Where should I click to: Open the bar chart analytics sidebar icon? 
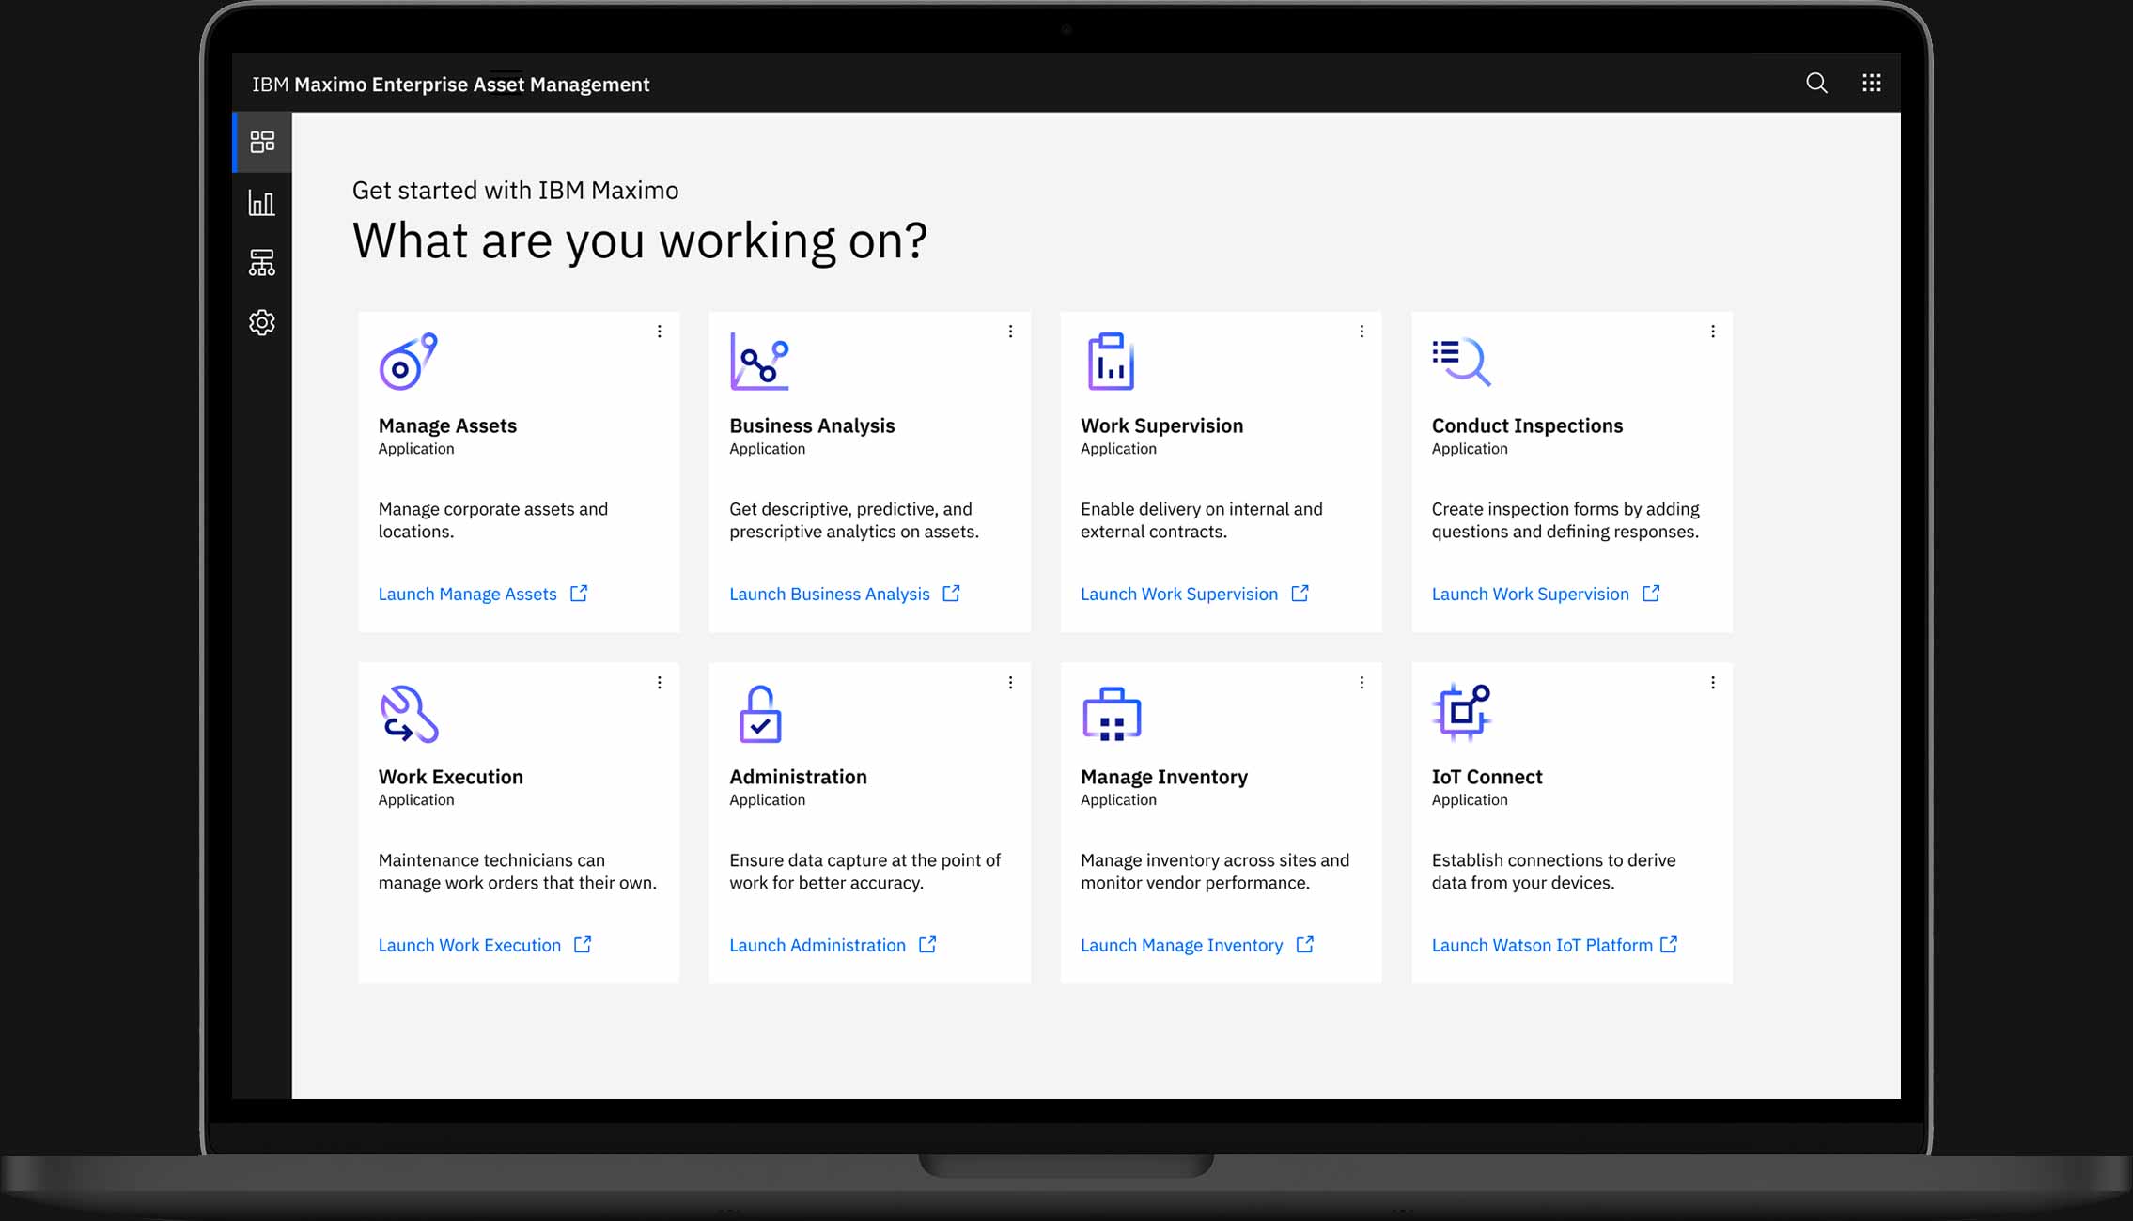pos(262,202)
